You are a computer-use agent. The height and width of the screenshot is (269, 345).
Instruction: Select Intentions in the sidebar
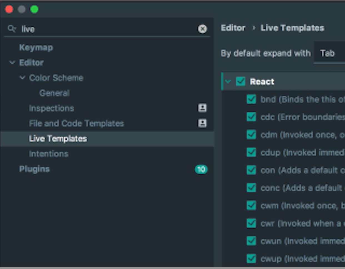[49, 154]
